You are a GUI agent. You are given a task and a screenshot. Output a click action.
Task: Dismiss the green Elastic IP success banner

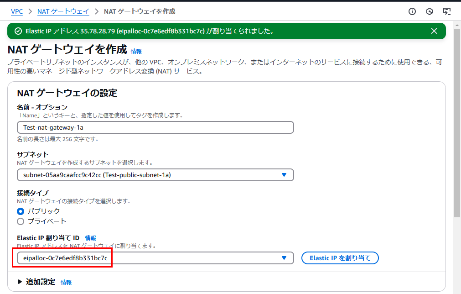click(x=434, y=31)
